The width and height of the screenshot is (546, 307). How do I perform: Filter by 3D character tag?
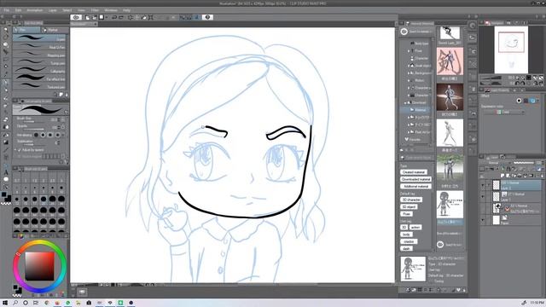[411, 200]
